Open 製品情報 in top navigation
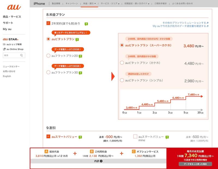The width and height of the screenshot is (218, 169). 56,4
